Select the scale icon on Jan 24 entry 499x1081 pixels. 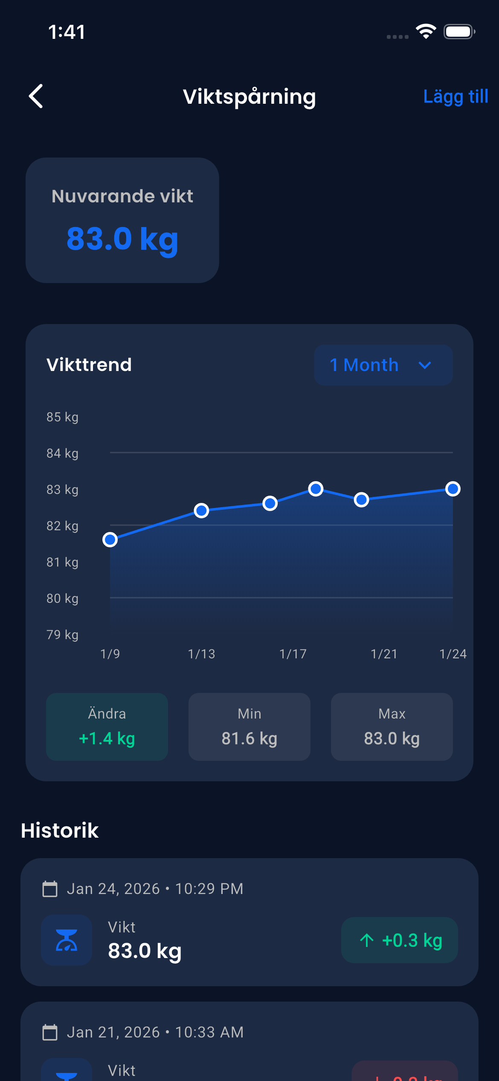(x=66, y=941)
